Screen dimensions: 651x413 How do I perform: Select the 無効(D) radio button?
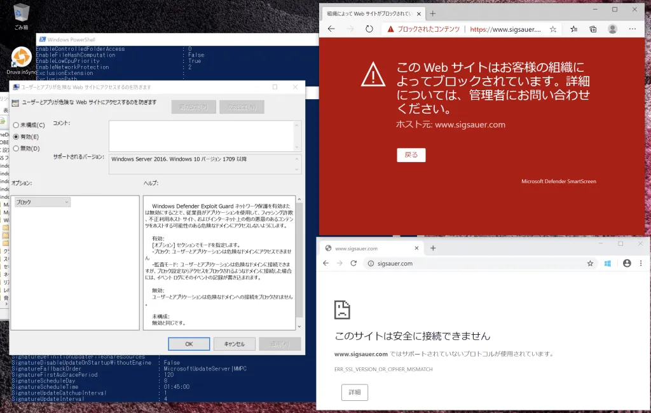coord(16,148)
